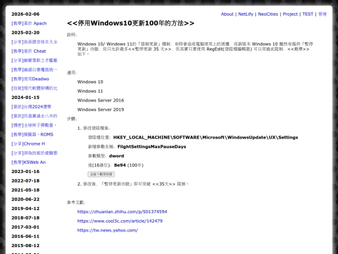Open the Project navigation link
Screen dimensions: 338x254
290,14
